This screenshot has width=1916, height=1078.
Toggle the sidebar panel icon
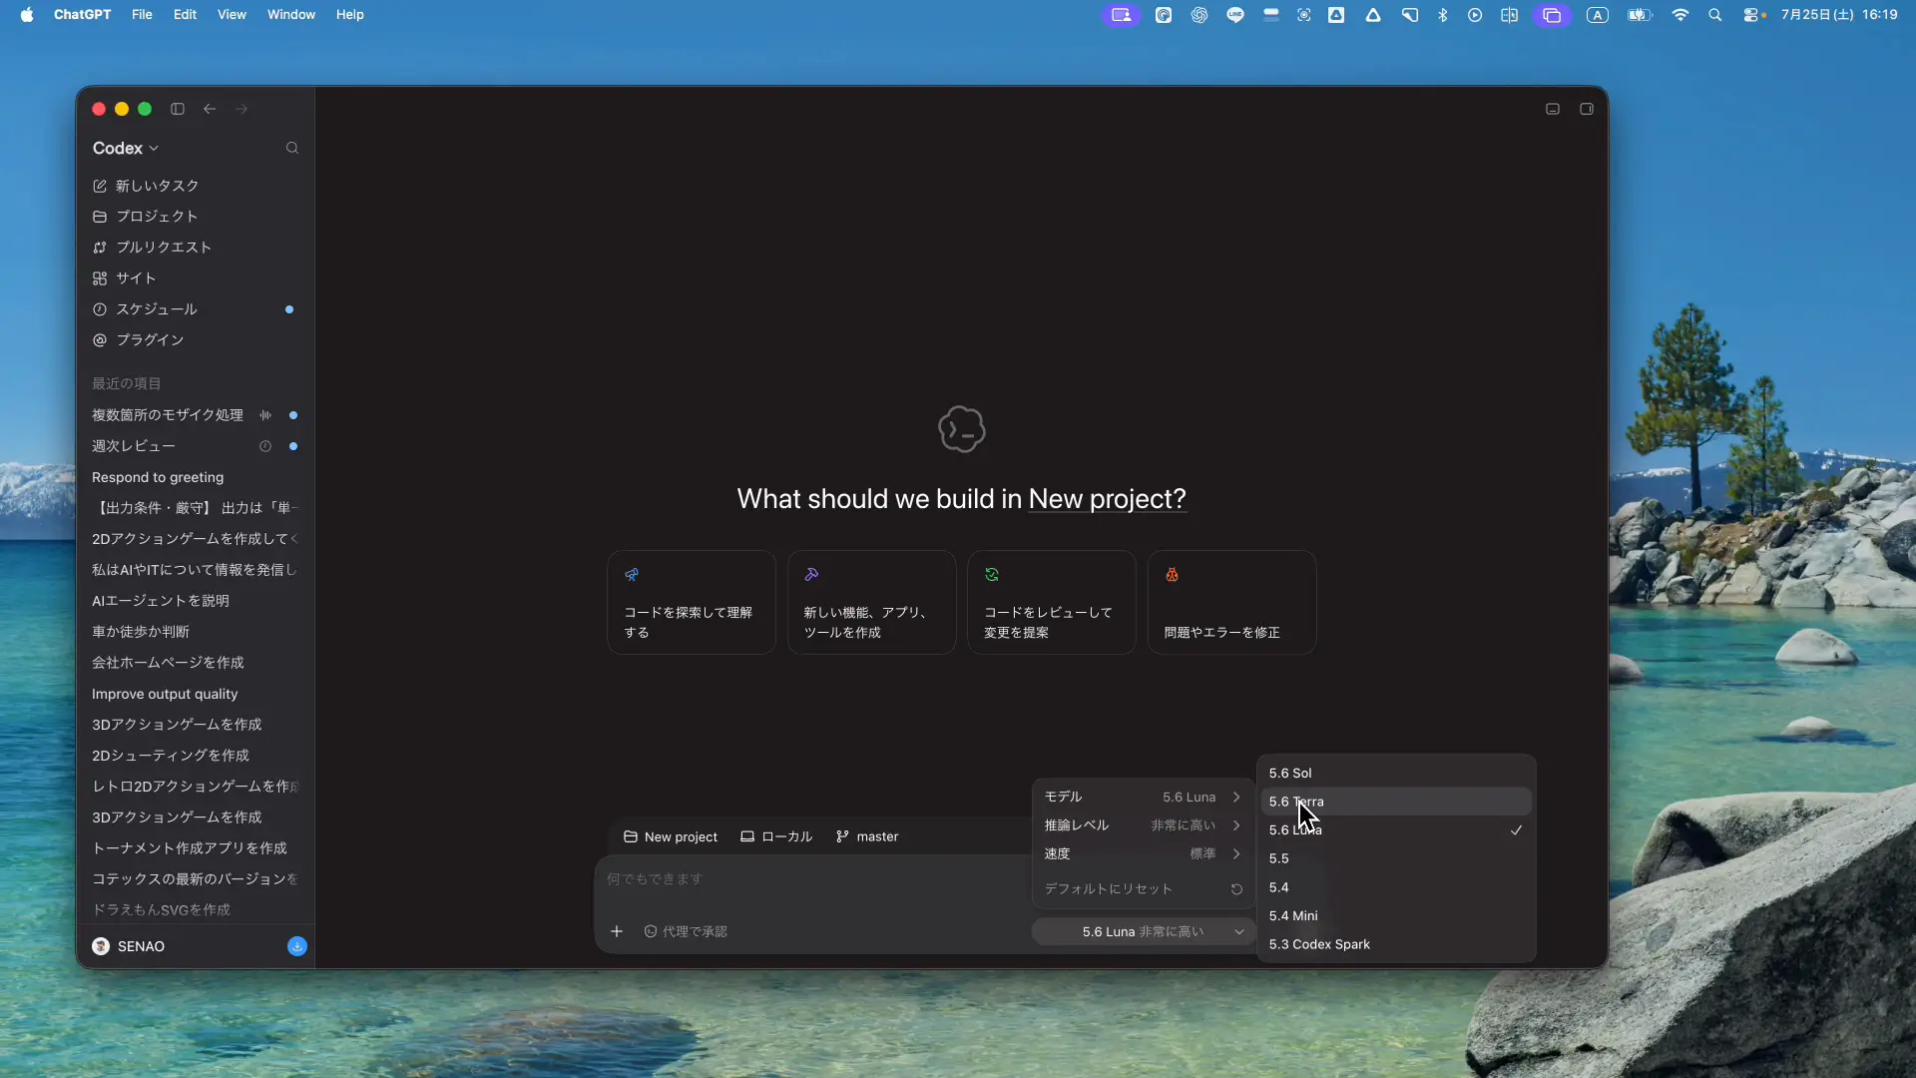coord(178,109)
